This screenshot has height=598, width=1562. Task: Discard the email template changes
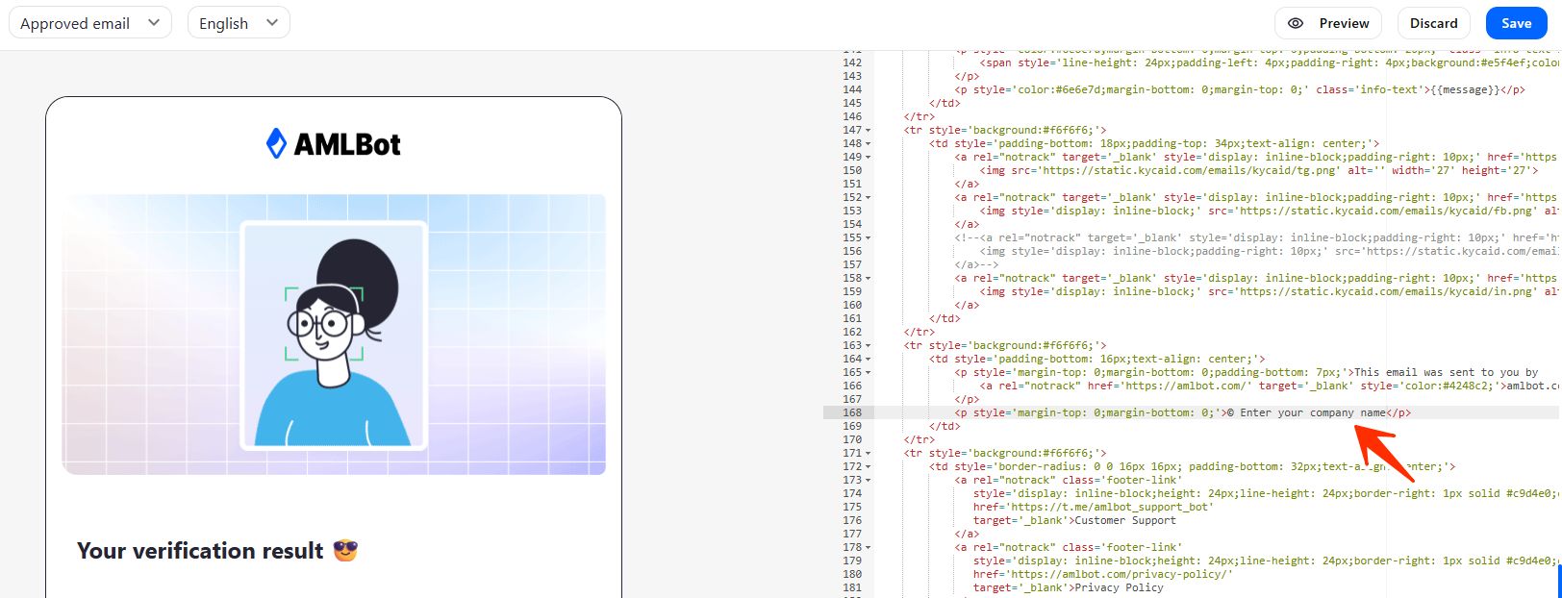(x=1433, y=23)
